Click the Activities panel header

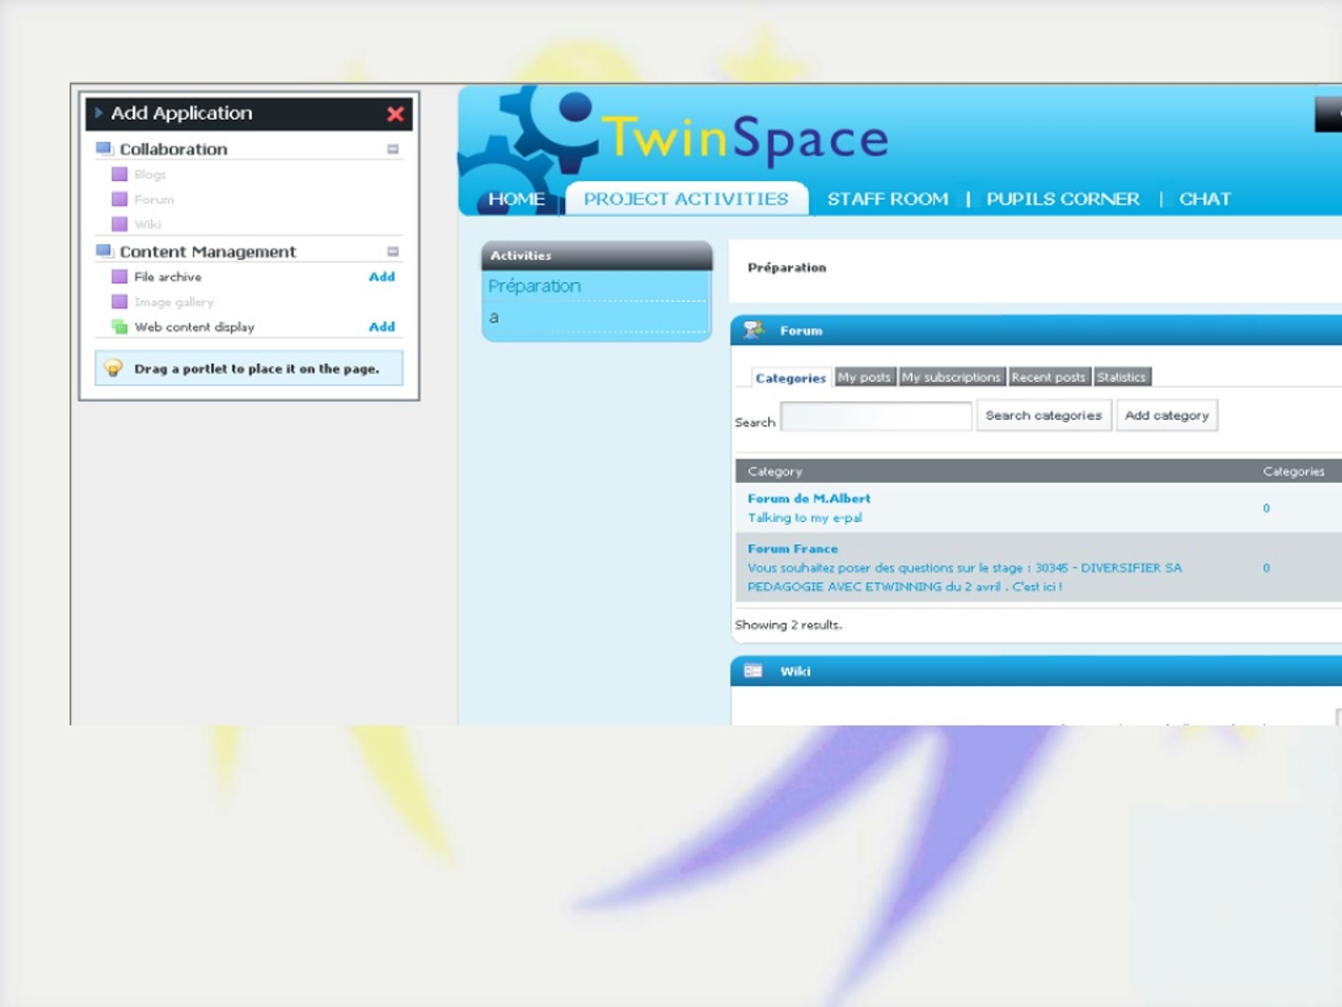[597, 255]
